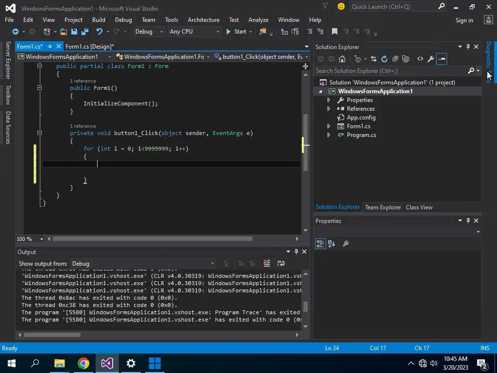The width and height of the screenshot is (497, 373).
Task: Switch to the Team Explorer tab
Action: pos(383,207)
